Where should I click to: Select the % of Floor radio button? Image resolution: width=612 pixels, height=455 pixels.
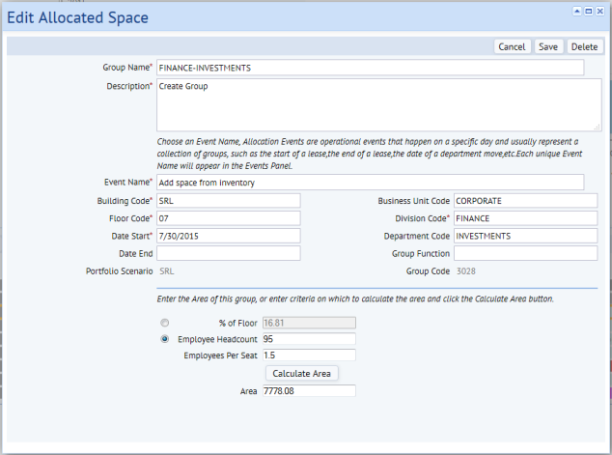(x=165, y=323)
